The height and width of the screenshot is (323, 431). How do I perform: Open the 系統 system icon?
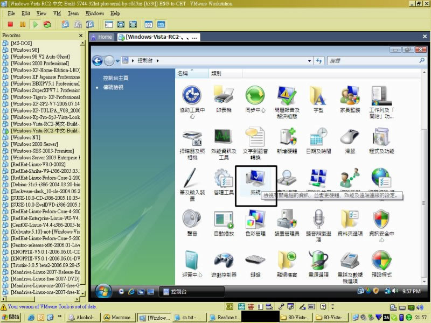tap(255, 181)
